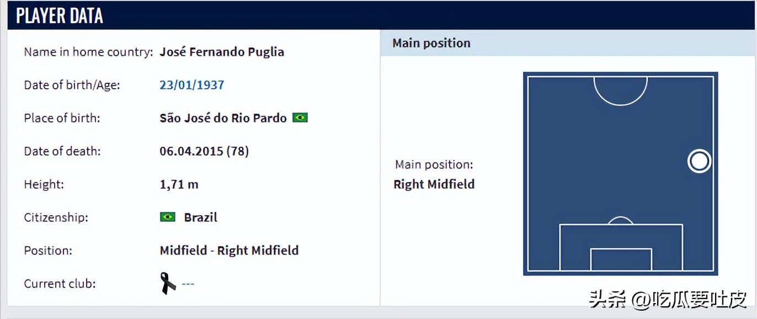Click the white position marker on pitch
This screenshot has height=319, width=757.
(x=699, y=161)
